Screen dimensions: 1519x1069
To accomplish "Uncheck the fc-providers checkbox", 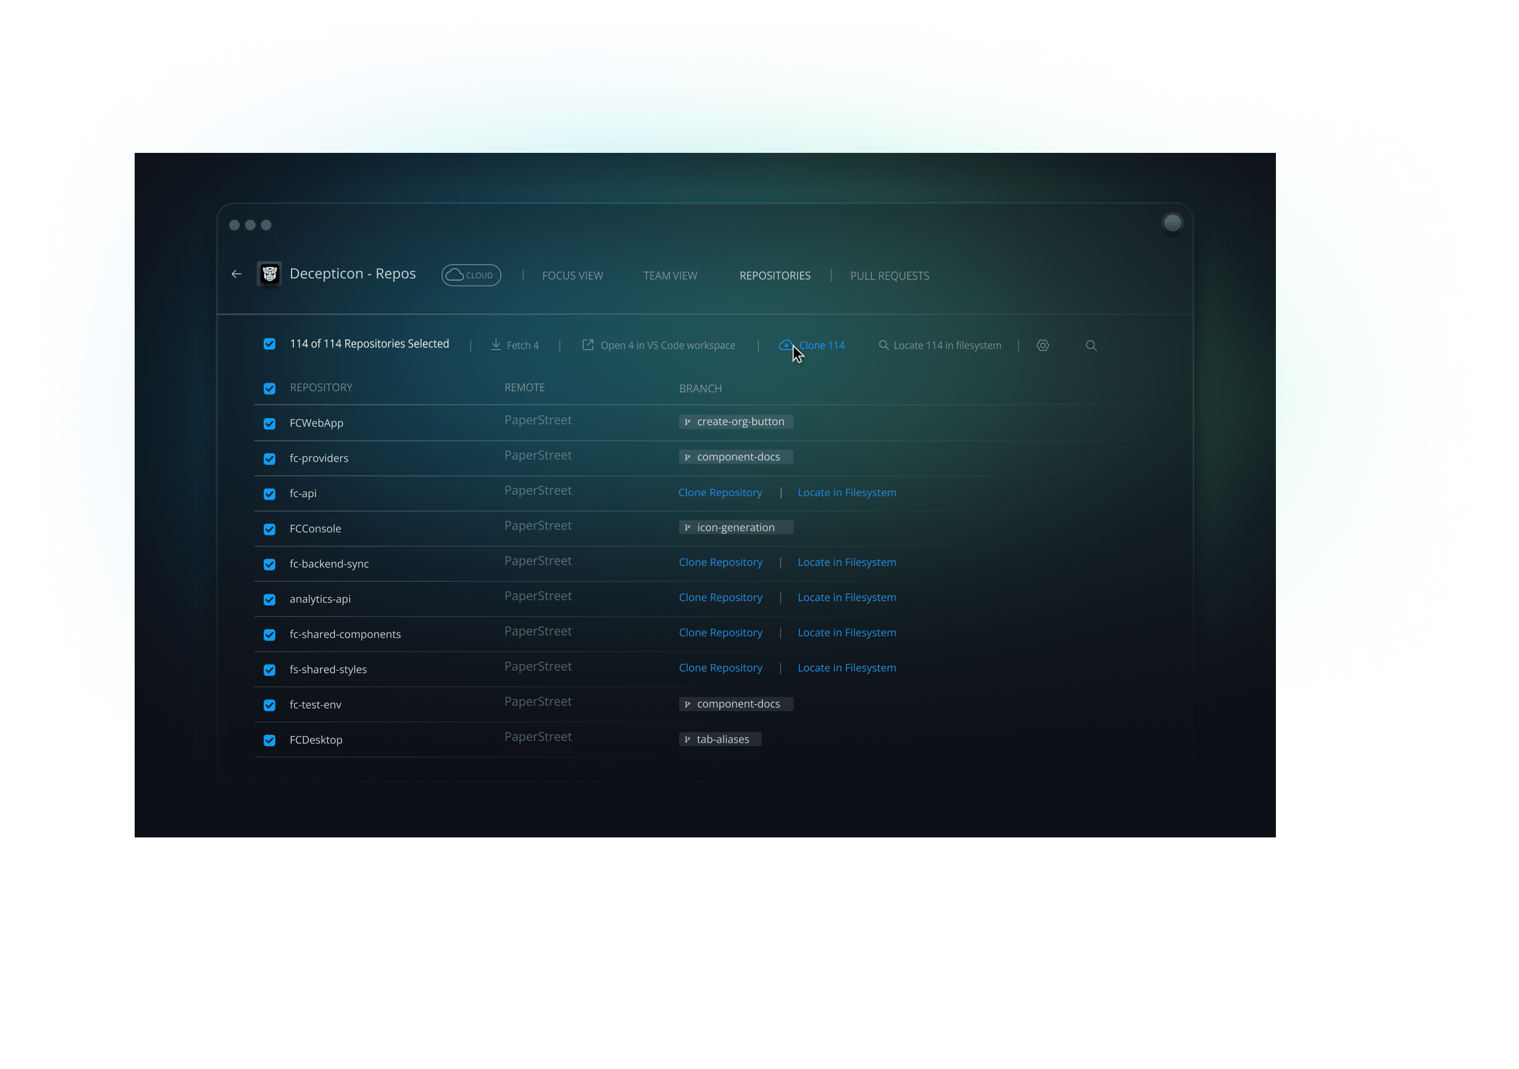I will tap(269, 459).
